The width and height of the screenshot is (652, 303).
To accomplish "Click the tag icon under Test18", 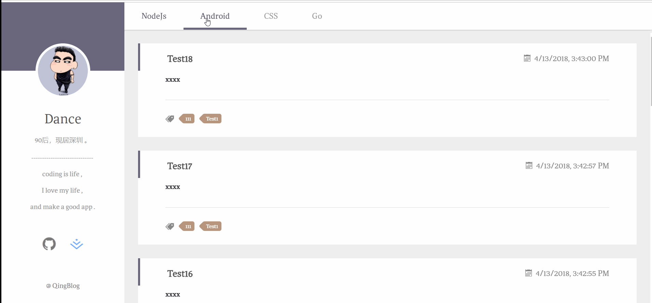I will (x=170, y=119).
